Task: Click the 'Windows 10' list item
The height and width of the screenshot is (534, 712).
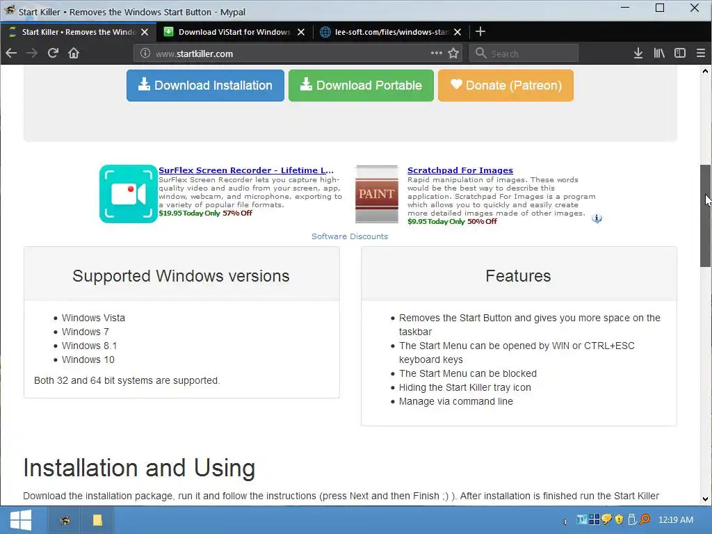Action: pyautogui.click(x=88, y=359)
